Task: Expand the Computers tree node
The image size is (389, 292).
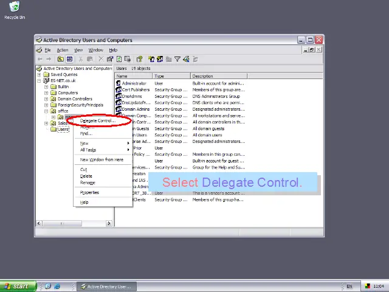Action: pos(46,92)
